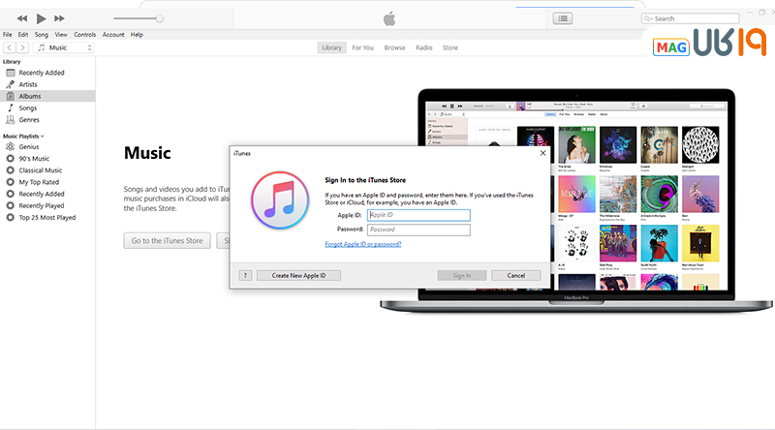775x430 pixels.
Task: Open the Music media type dropdown
Action: click(65, 47)
